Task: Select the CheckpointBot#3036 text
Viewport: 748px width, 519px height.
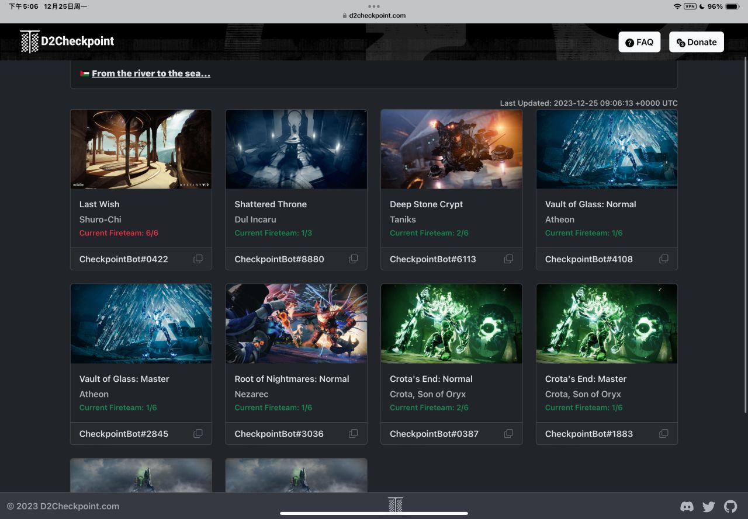Action: [279, 434]
